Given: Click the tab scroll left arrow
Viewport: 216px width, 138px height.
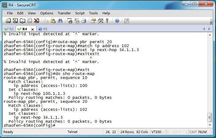Looking at the screenshot, I should tap(204, 29).
